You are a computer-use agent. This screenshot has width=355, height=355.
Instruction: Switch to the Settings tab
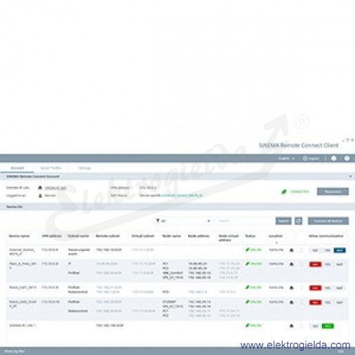pos(85,168)
